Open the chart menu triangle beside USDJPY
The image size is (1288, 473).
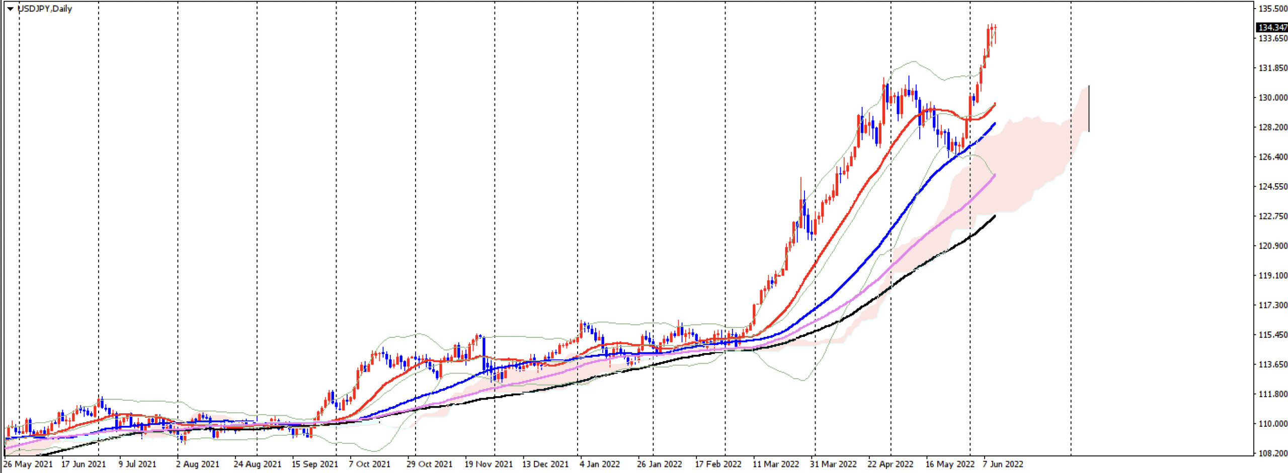[10, 9]
